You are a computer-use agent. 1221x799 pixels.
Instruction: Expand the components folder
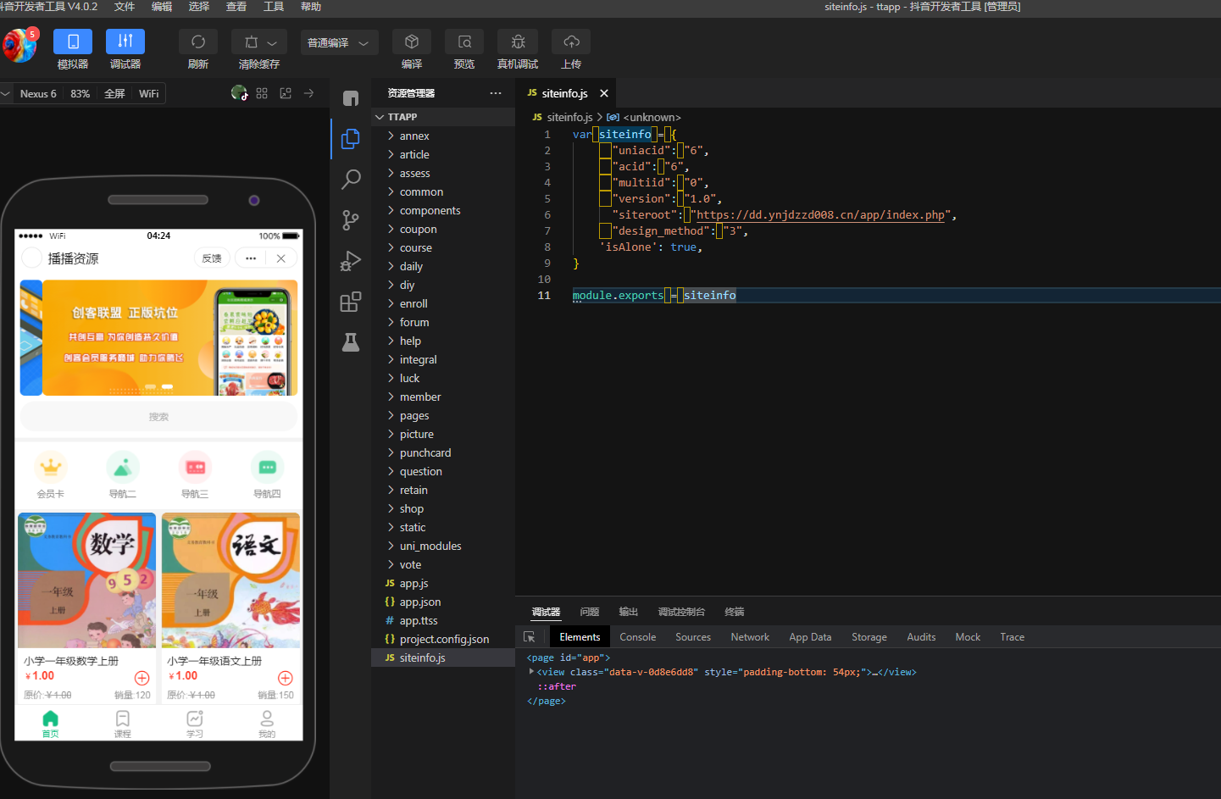pyautogui.click(x=443, y=210)
